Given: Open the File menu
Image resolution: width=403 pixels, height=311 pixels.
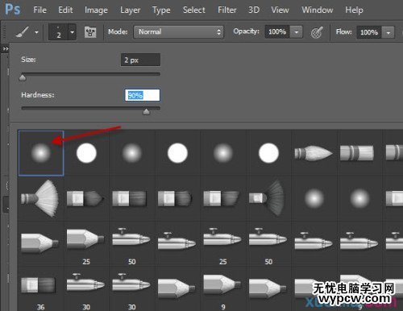Looking at the screenshot, I should pyautogui.click(x=40, y=10).
